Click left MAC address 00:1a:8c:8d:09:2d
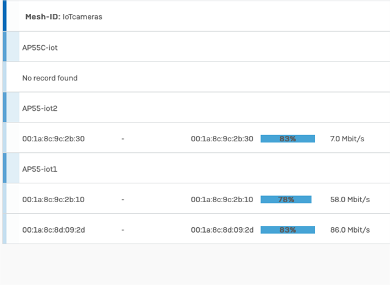 click(54, 230)
